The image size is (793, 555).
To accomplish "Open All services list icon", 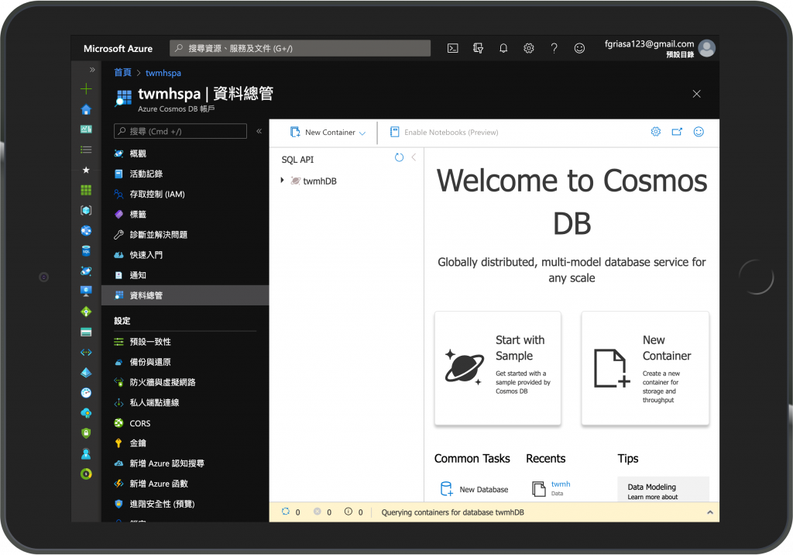I will [x=86, y=150].
